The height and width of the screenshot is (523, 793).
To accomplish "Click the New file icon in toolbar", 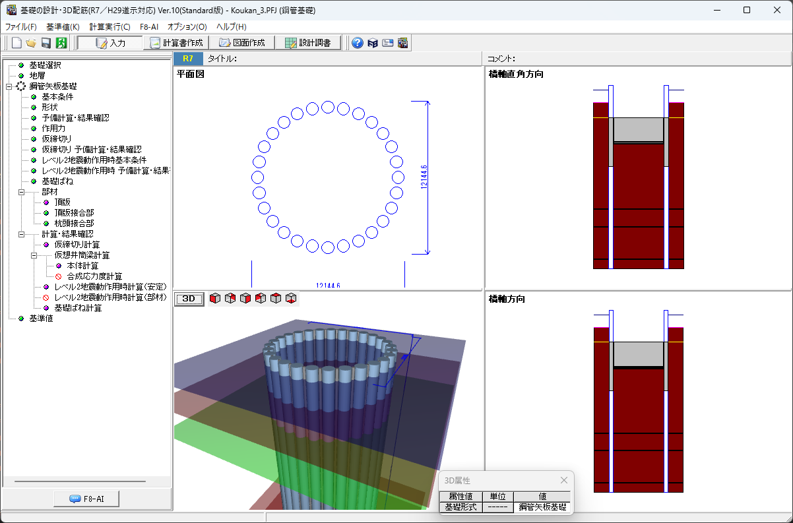I will (16, 43).
